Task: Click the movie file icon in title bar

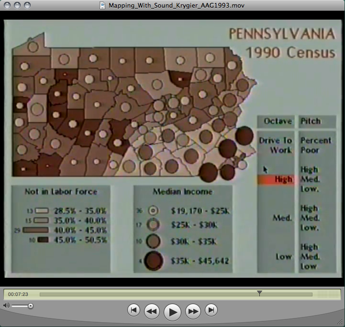Action: coord(102,5)
